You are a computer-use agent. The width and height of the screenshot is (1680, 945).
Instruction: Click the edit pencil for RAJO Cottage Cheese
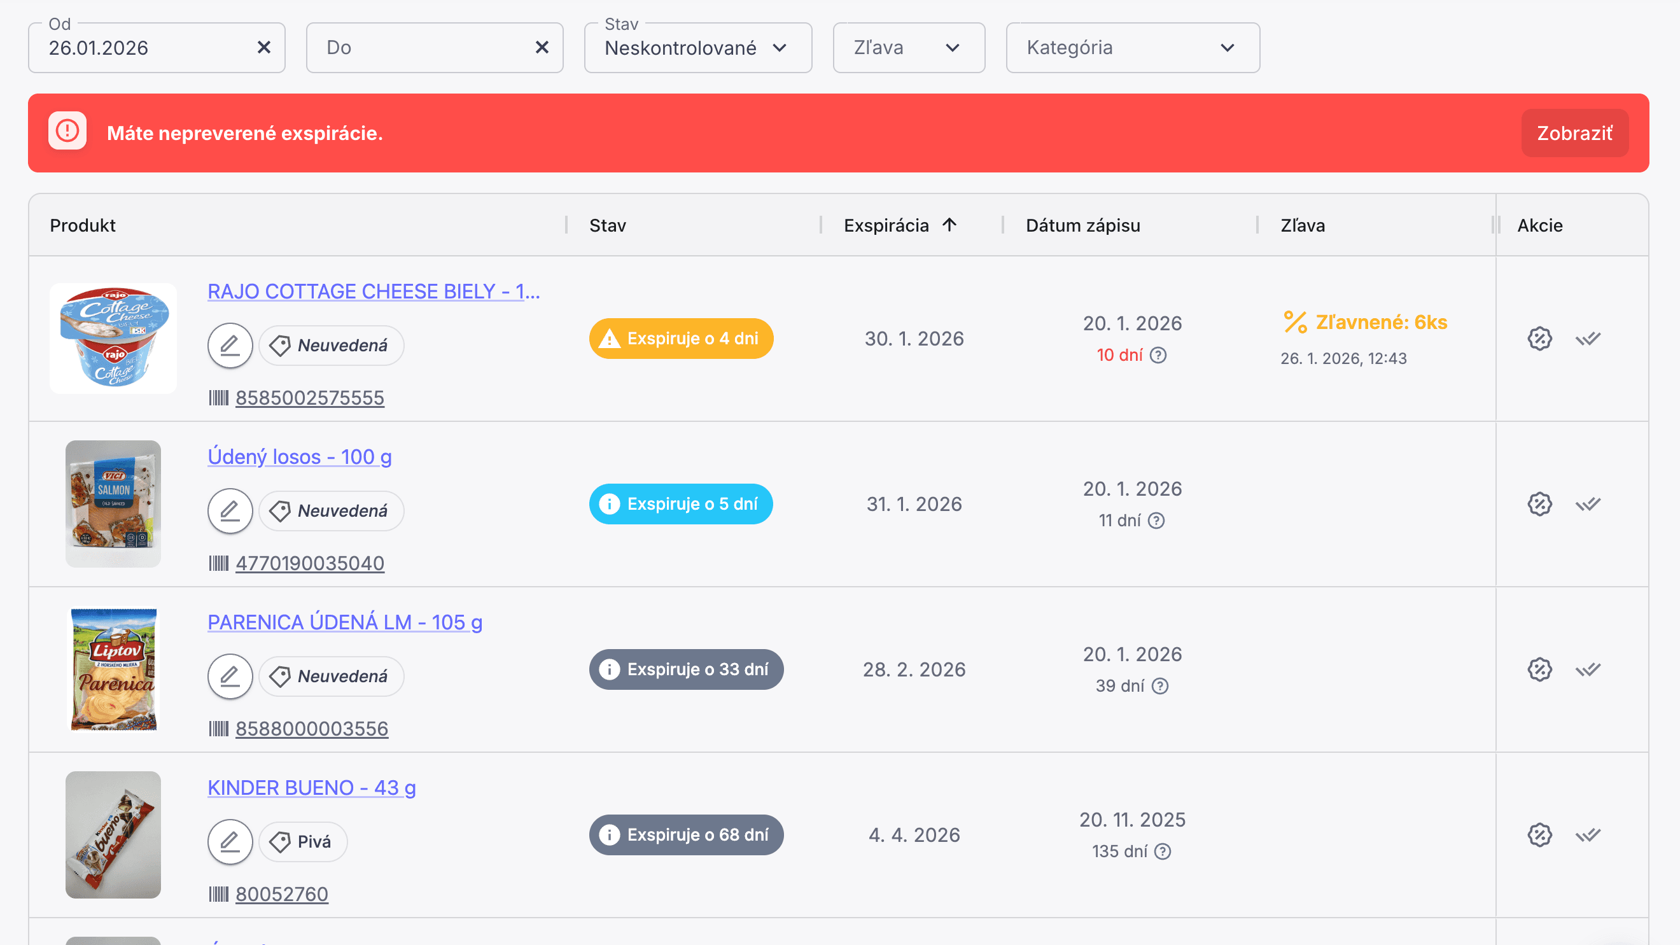click(230, 345)
